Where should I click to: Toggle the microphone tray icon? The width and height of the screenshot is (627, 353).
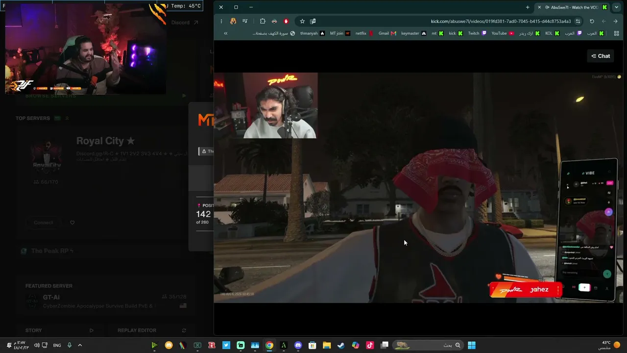click(69, 345)
